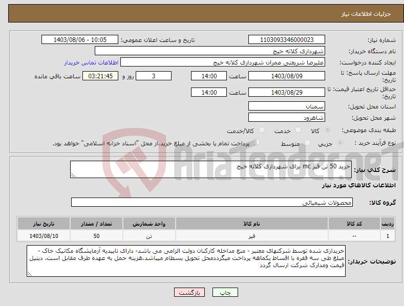Viewport: 404px width, 306px height.
Task: Select the کالا radio button
Action: pos(327,130)
